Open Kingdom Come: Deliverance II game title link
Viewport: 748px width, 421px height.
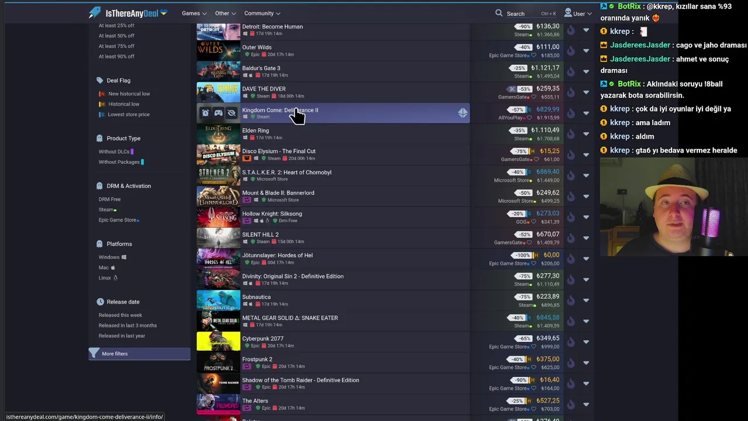pyautogui.click(x=280, y=110)
